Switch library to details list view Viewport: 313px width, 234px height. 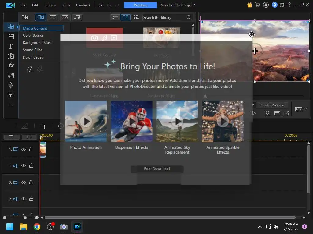click(115, 17)
